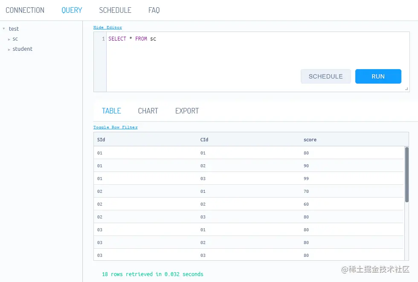418x282 pixels.
Task: Expand the sc table node arrow
Action: coord(9,39)
